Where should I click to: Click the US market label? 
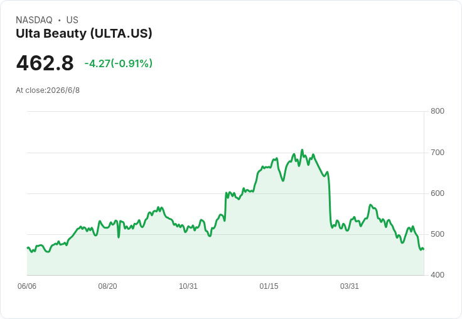coord(72,20)
